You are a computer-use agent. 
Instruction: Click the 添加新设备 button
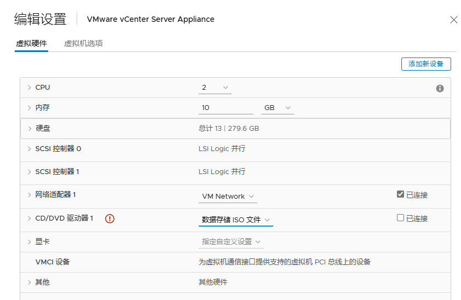click(x=426, y=64)
